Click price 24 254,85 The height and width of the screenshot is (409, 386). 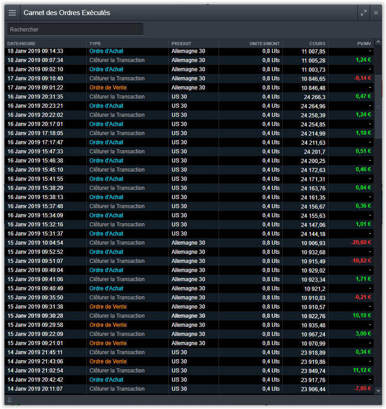(313, 125)
